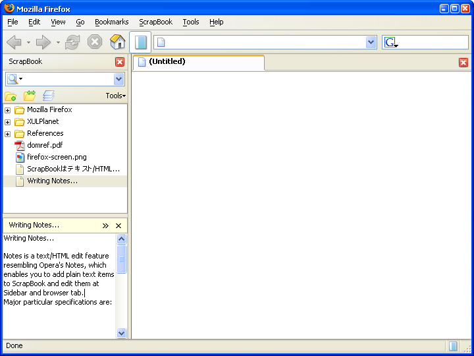Viewport: 474px width, 356px height.
Task: Create a new folder in ScrapBook
Action: click(x=11, y=96)
